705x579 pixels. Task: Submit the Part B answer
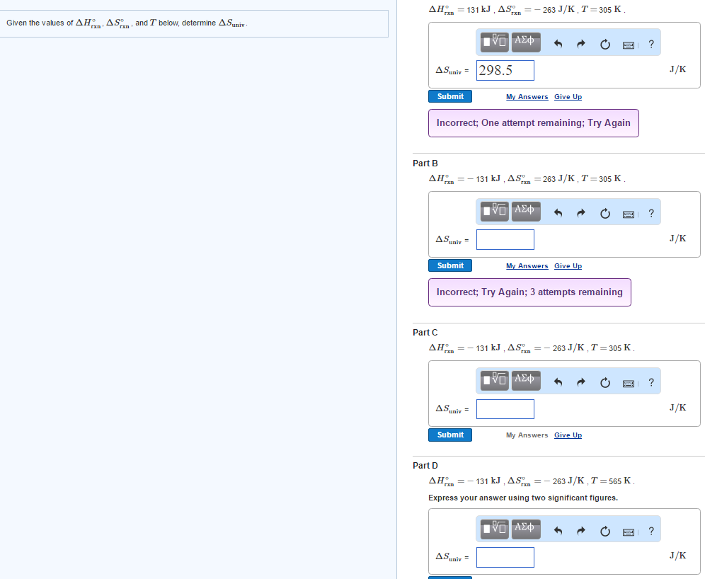click(x=449, y=265)
